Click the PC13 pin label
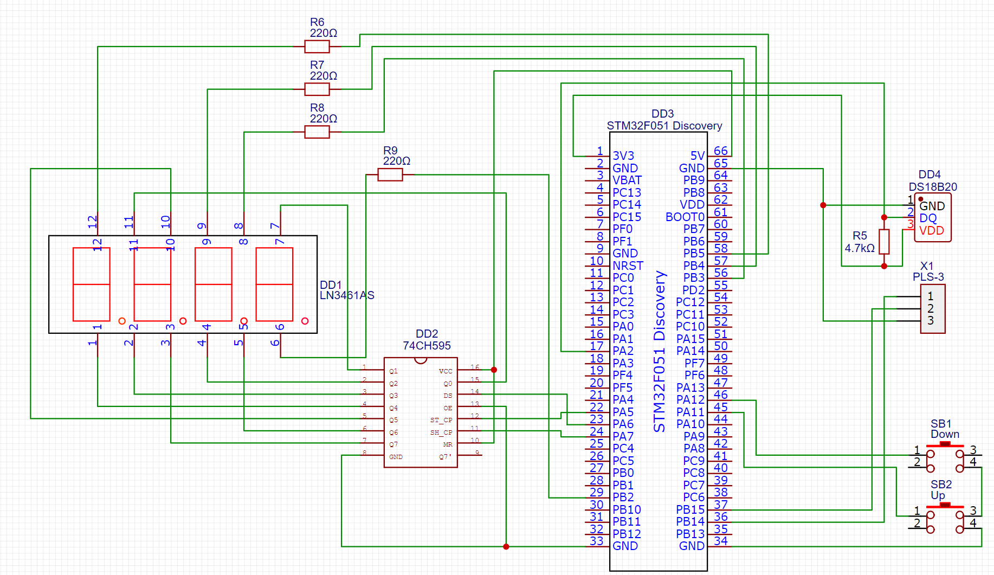This screenshot has width=994, height=575. 627,192
